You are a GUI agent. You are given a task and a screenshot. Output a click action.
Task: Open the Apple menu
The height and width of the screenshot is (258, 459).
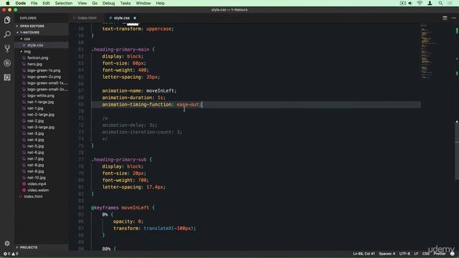[8, 3]
